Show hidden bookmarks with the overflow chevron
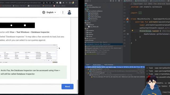This screenshot has height=95, width=170. tap(76, 6)
